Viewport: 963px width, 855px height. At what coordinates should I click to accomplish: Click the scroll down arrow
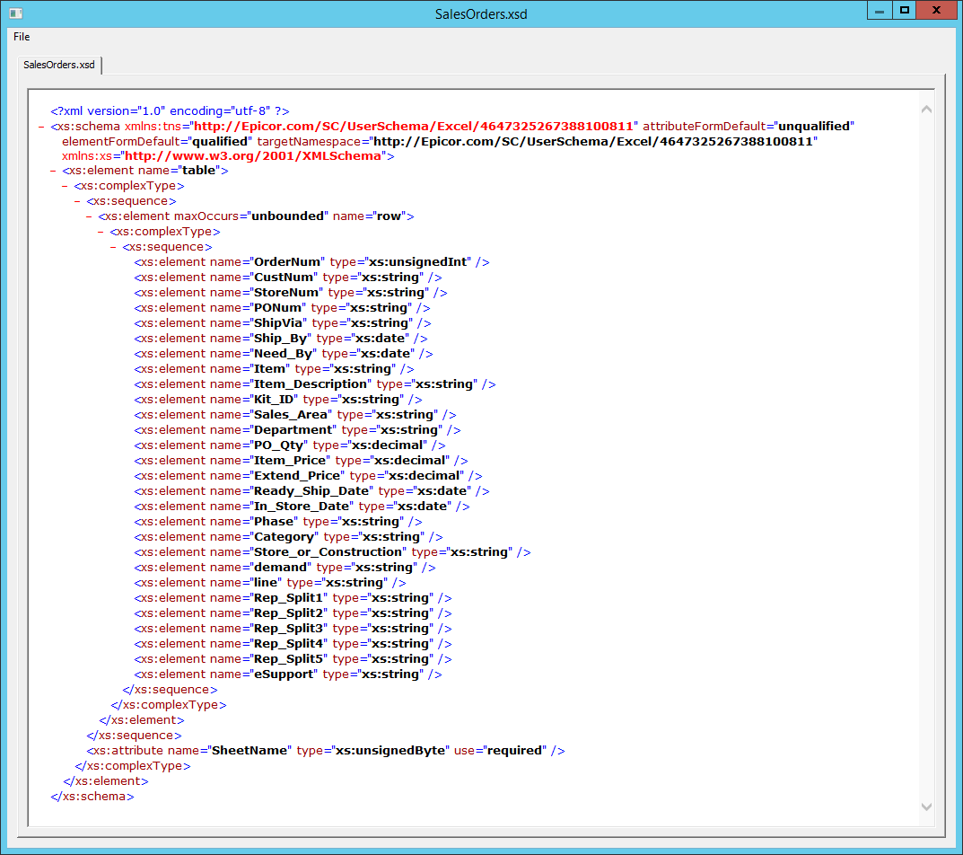[x=927, y=807]
